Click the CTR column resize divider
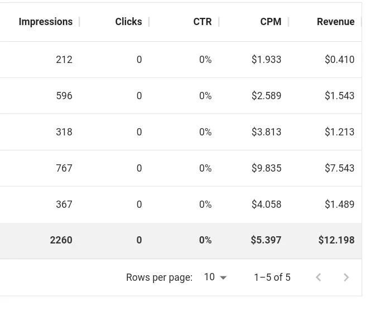This screenshot has height=312, width=390. click(x=219, y=22)
